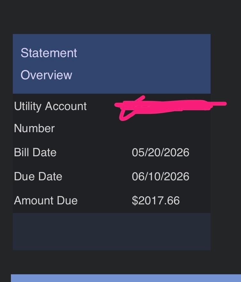The image size is (241, 282).
Task: Click the light blue bar at the bottom
Action: (126, 278)
